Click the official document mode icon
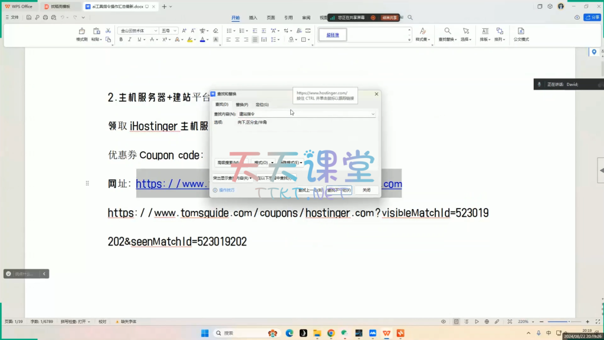 [521, 33]
